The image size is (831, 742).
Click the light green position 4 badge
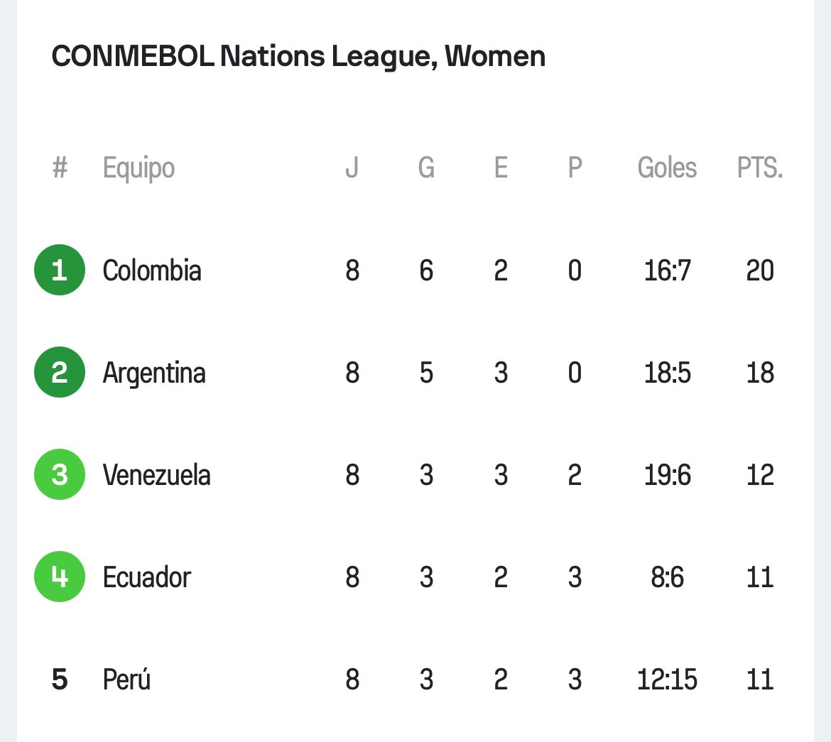click(60, 577)
